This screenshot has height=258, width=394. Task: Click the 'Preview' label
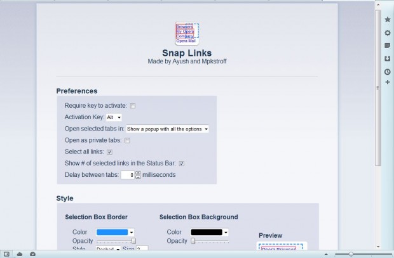pyautogui.click(x=271, y=235)
